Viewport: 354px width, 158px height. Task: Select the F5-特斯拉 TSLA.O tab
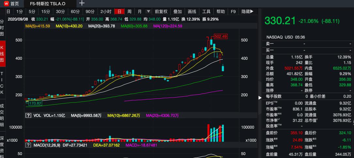tap(45, 4)
